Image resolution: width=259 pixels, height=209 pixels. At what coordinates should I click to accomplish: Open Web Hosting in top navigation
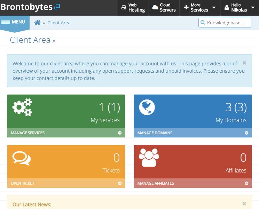[133, 8]
